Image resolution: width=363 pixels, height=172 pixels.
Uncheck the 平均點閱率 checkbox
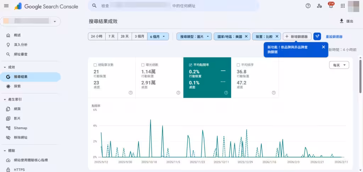pos(190,65)
